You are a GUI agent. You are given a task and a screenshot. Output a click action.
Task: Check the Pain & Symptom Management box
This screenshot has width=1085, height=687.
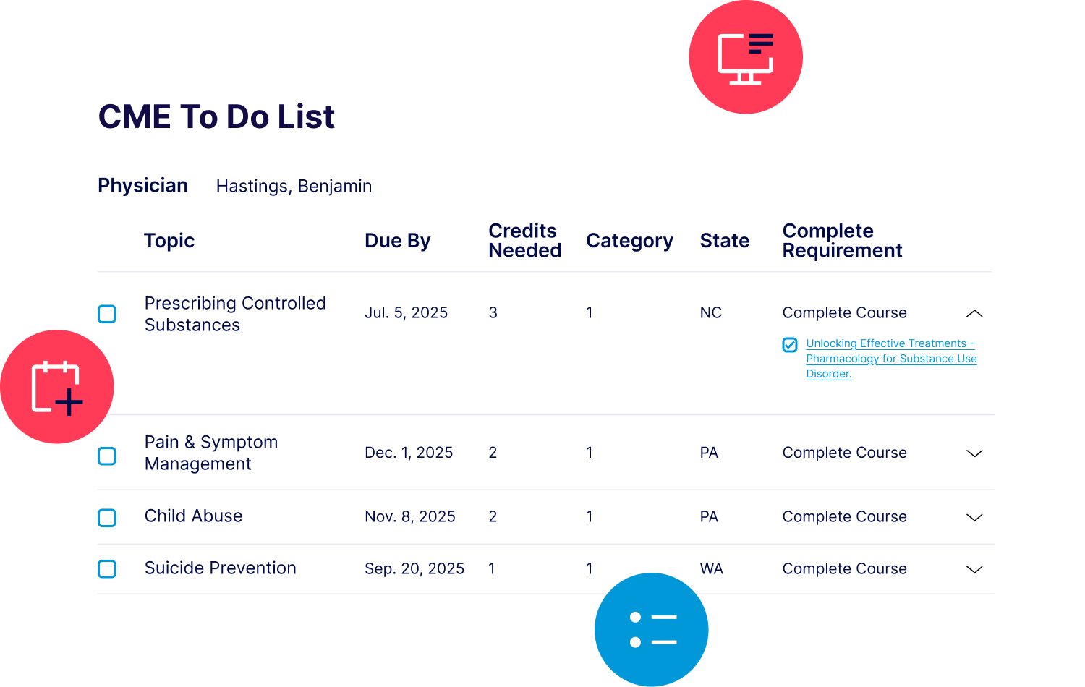point(107,456)
